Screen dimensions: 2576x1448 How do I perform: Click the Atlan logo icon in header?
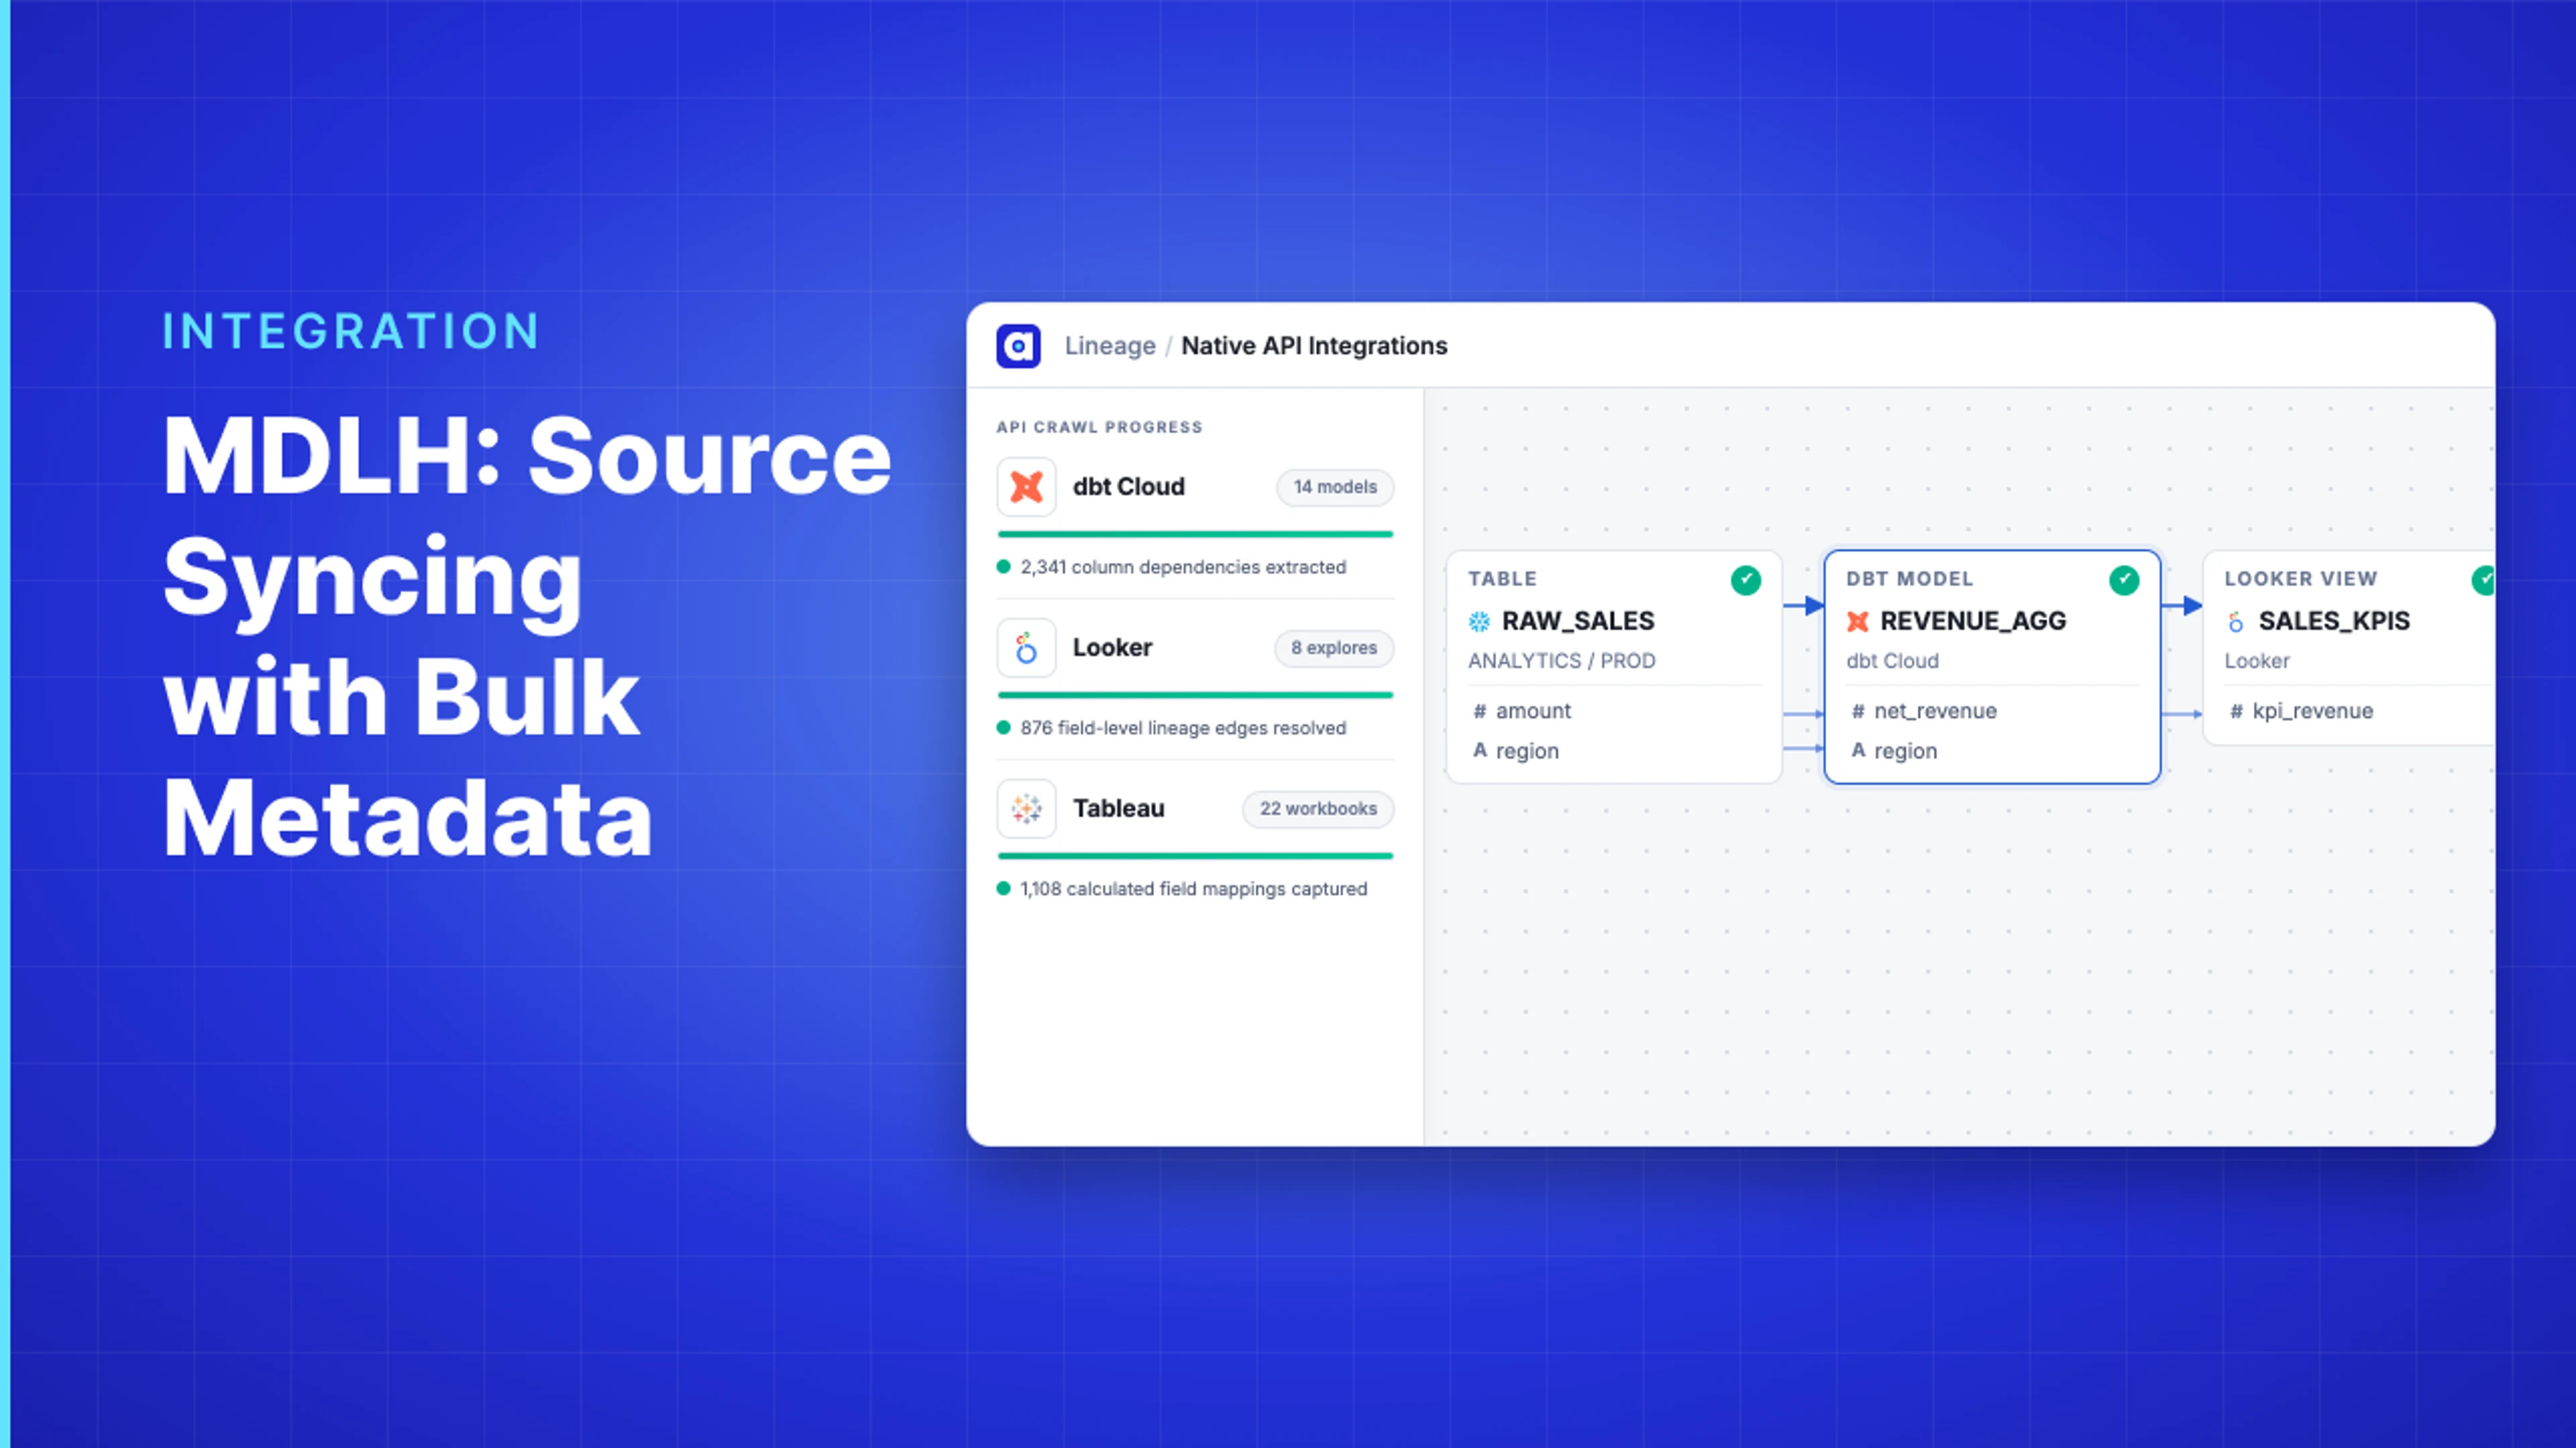coord(1018,346)
